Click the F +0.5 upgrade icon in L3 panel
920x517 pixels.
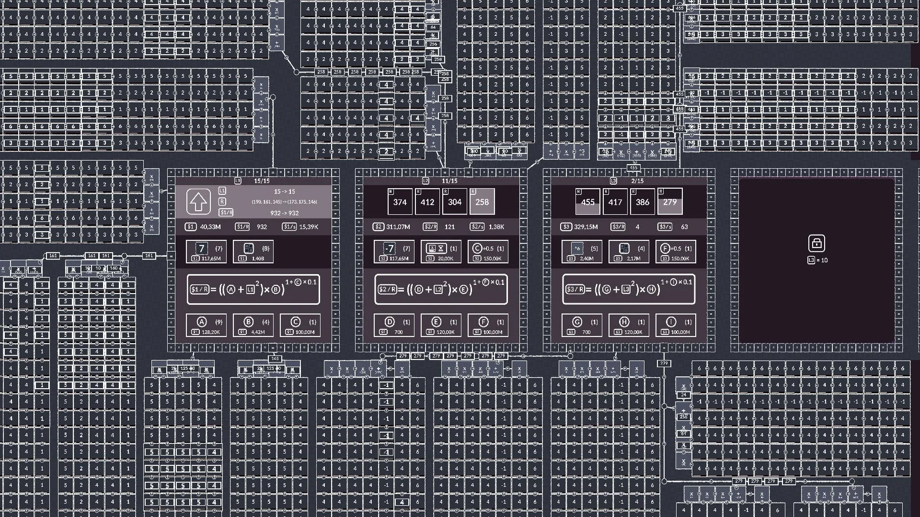click(665, 248)
